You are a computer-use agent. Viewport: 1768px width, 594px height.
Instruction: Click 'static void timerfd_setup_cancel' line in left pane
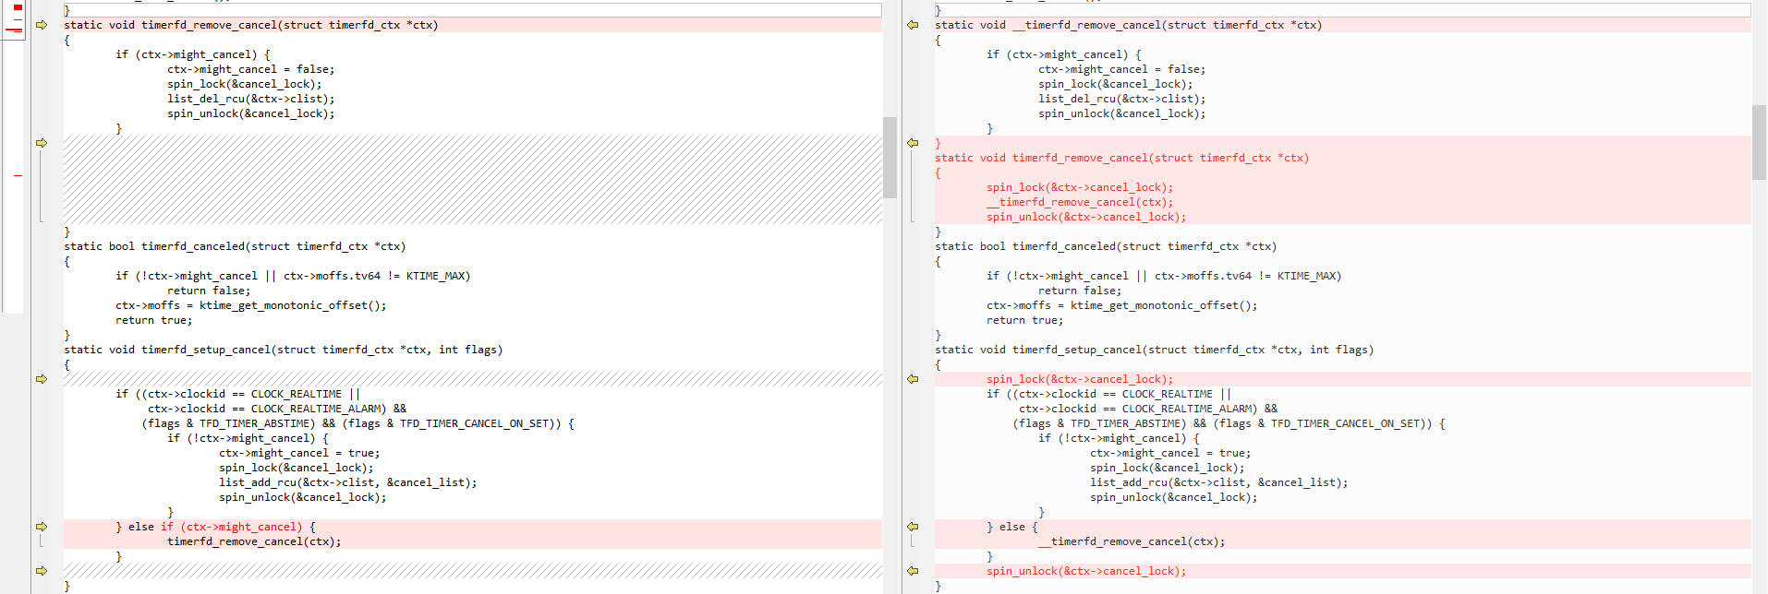[x=283, y=350]
